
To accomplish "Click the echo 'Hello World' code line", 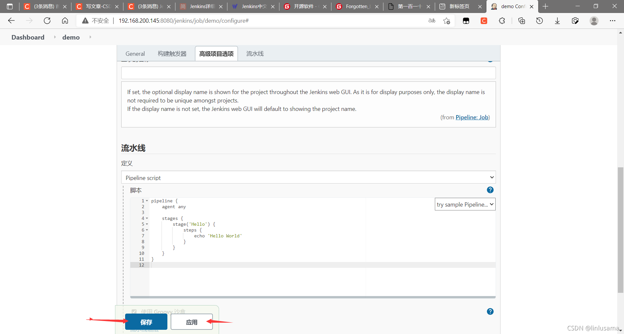I will point(218,236).
